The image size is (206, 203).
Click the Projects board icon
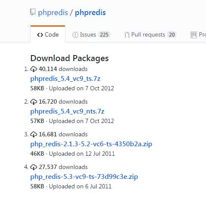[x=194, y=35]
